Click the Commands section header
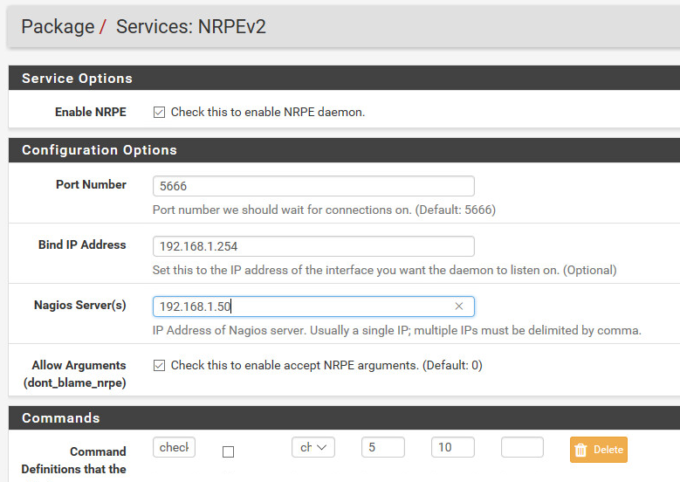 coord(344,417)
